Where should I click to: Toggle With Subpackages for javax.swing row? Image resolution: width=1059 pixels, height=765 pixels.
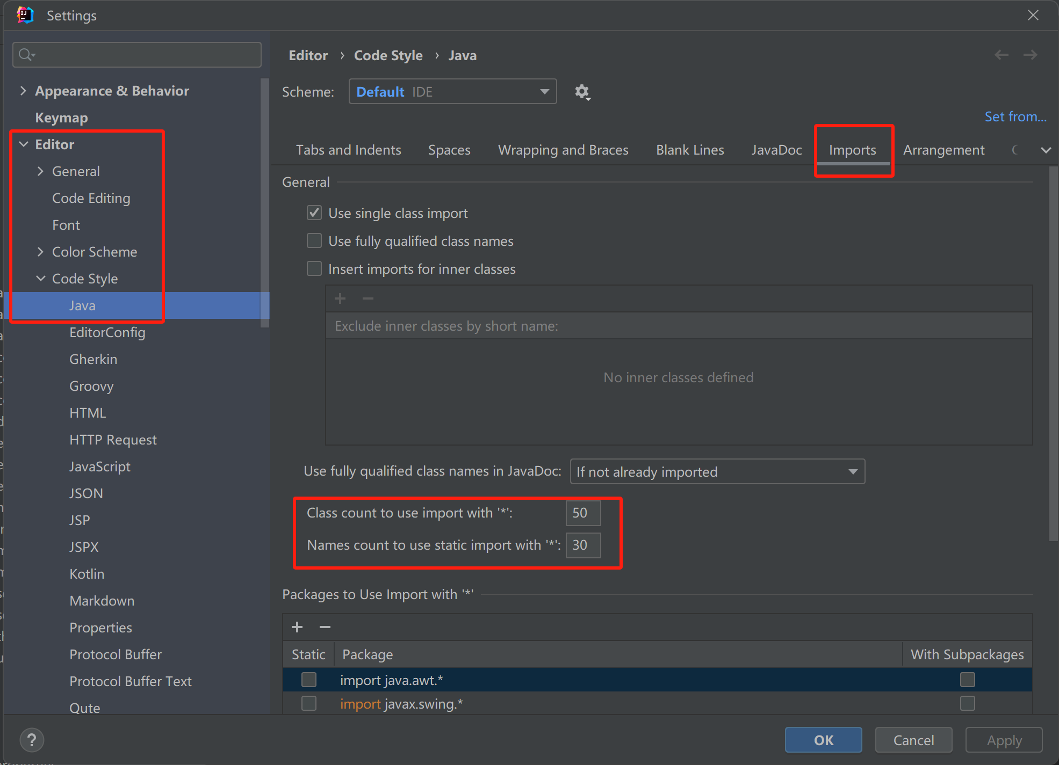(968, 704)
